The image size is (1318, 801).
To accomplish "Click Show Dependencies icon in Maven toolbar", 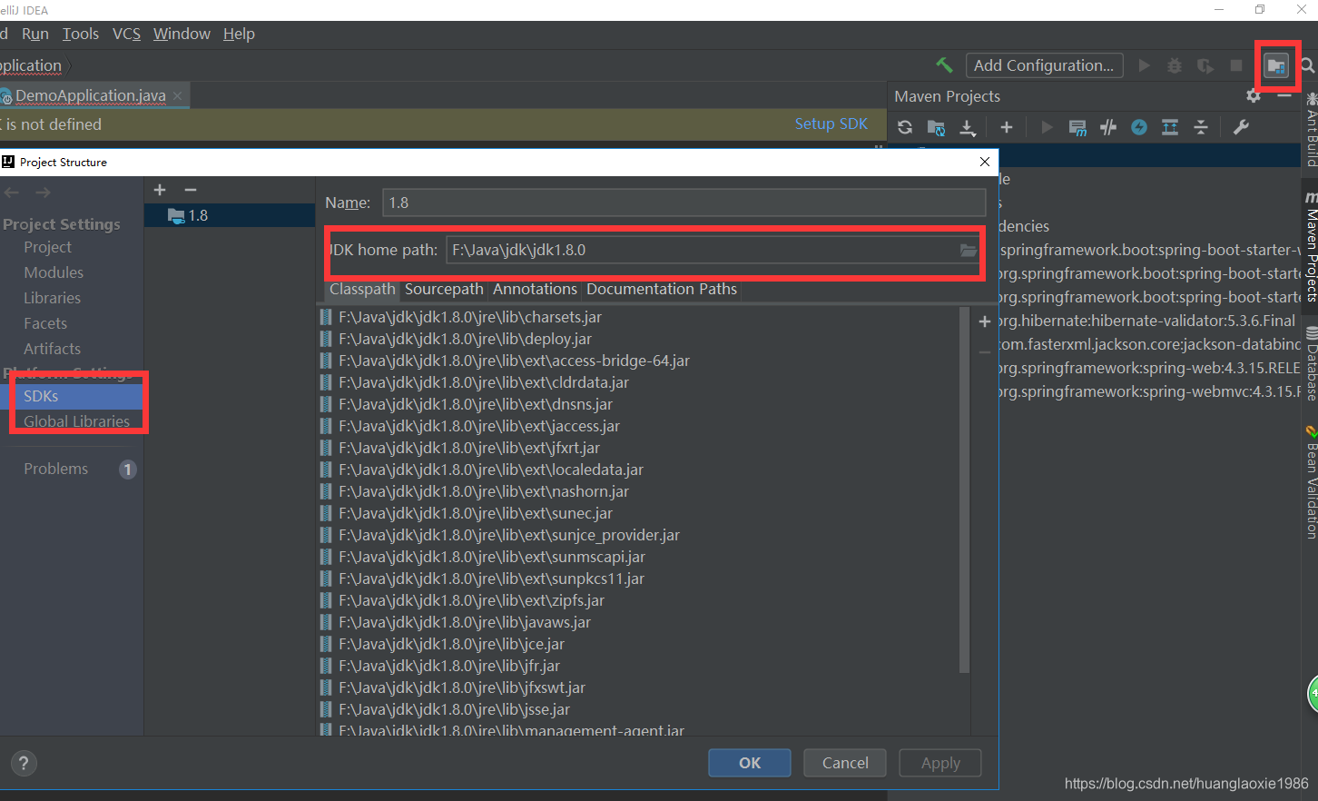I will pyautogui.click(x=1170, y=127).
